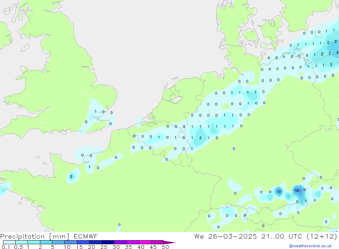This screenshot has height=249, width=339.
Task: Select the '35' legend scale label
Action: tap(128, 247)
